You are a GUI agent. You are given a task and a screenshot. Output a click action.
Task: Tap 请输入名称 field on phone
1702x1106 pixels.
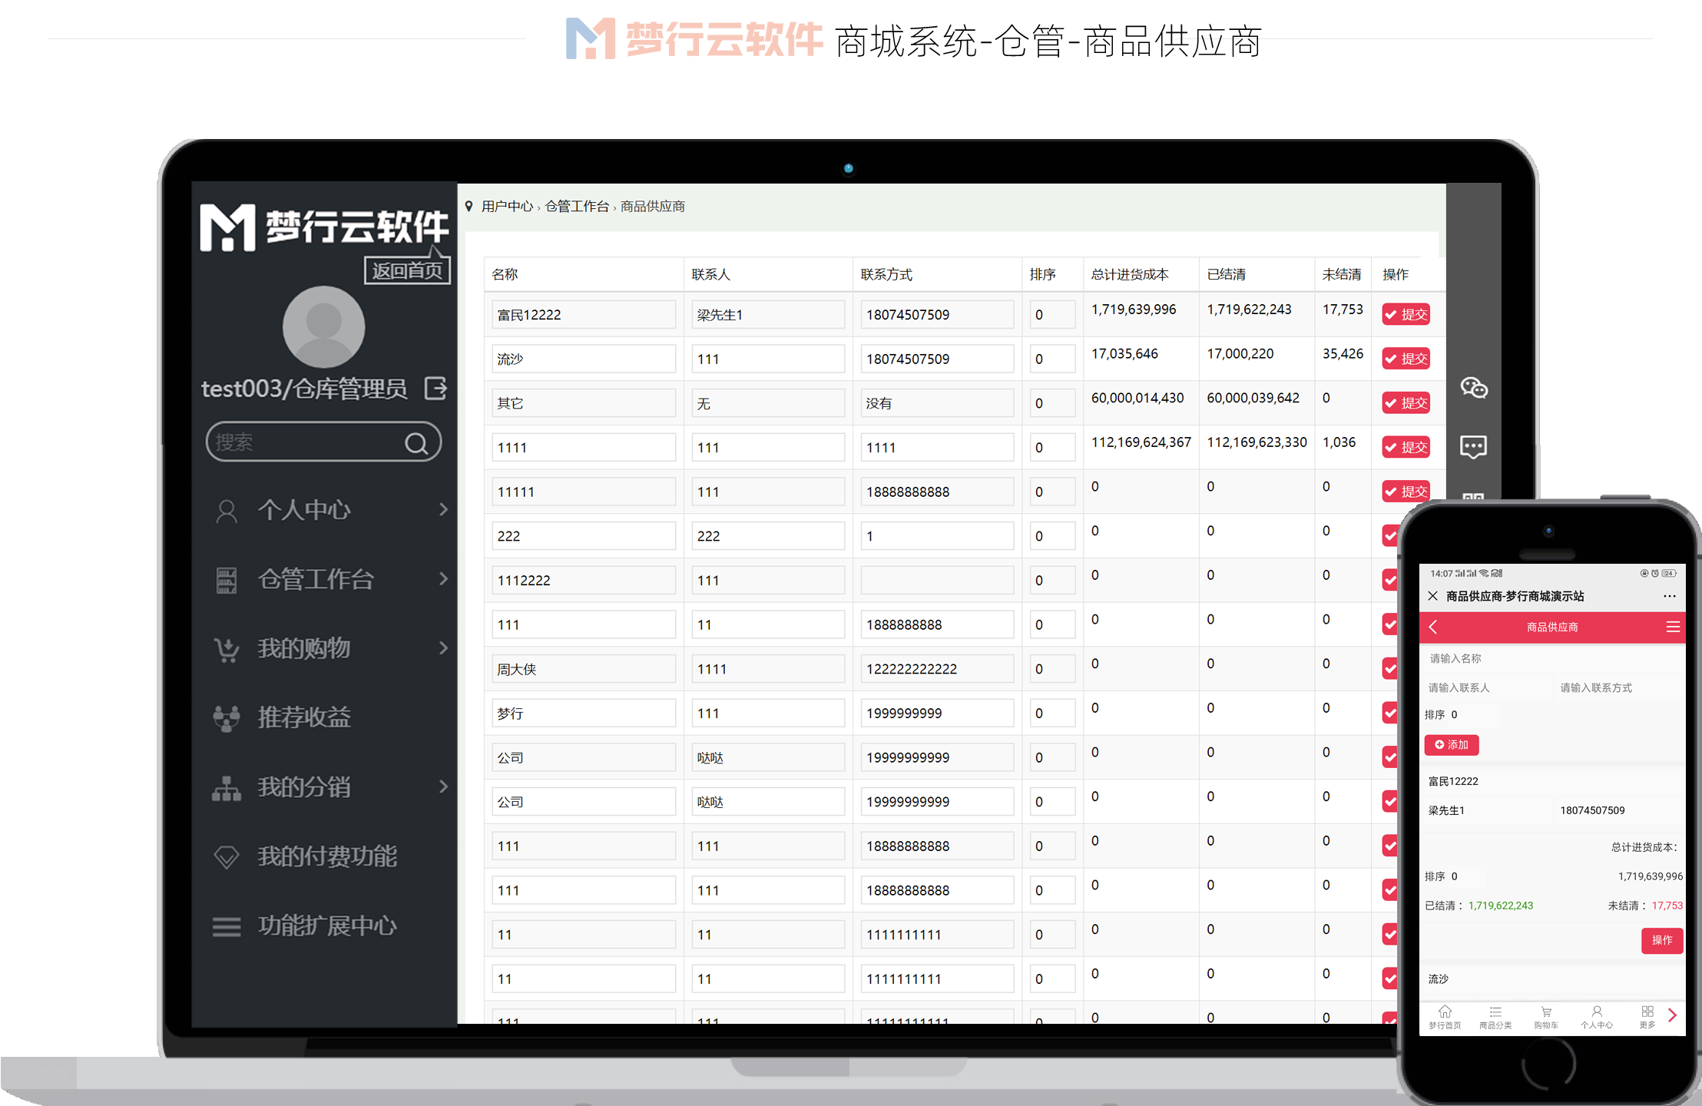(x=1551, y=658)
